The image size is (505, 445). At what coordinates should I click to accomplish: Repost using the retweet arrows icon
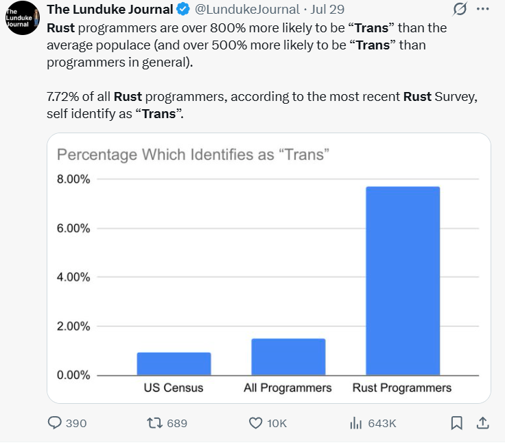(154, 423)
